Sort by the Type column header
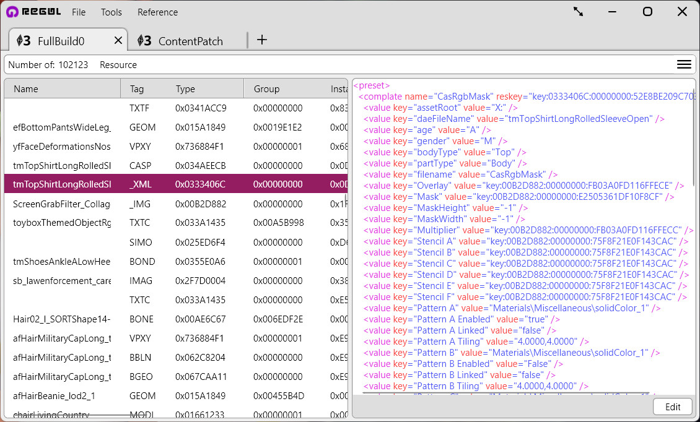 185,89
